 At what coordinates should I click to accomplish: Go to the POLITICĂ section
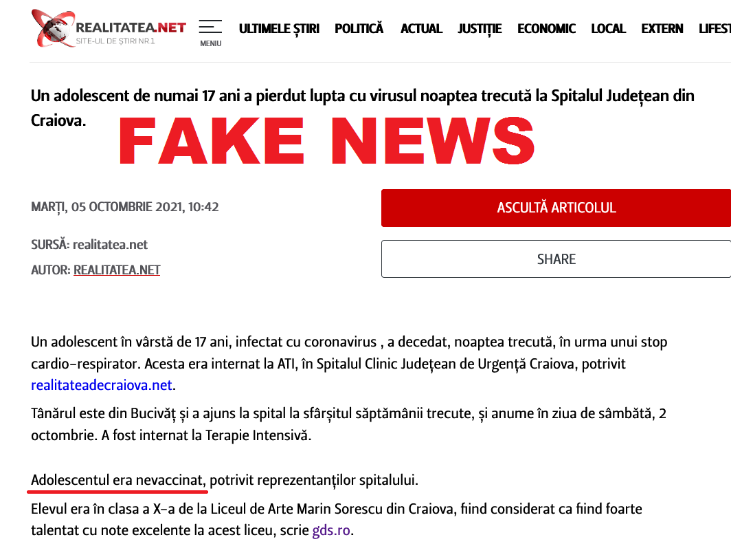pyautogui.click(x=359, y=28)
